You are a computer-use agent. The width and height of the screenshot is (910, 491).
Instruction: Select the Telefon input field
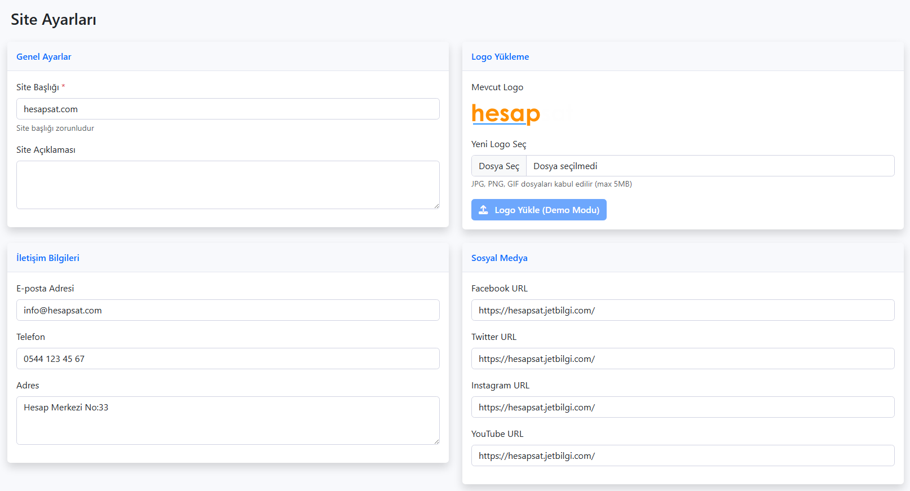[x=228, y=359]
